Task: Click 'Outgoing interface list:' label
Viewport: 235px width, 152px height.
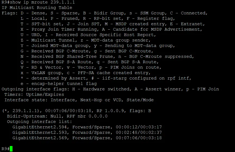Action: click(40, 122)
